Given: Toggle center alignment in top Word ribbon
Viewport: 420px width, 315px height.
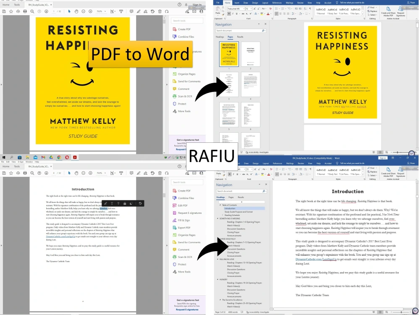Looking at the screenshot, I should click(x=280, y=14).
